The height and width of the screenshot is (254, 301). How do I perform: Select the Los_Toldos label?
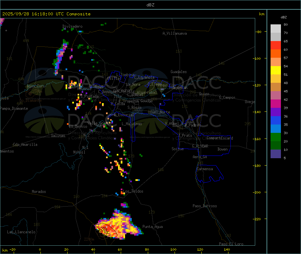point(133,191)
